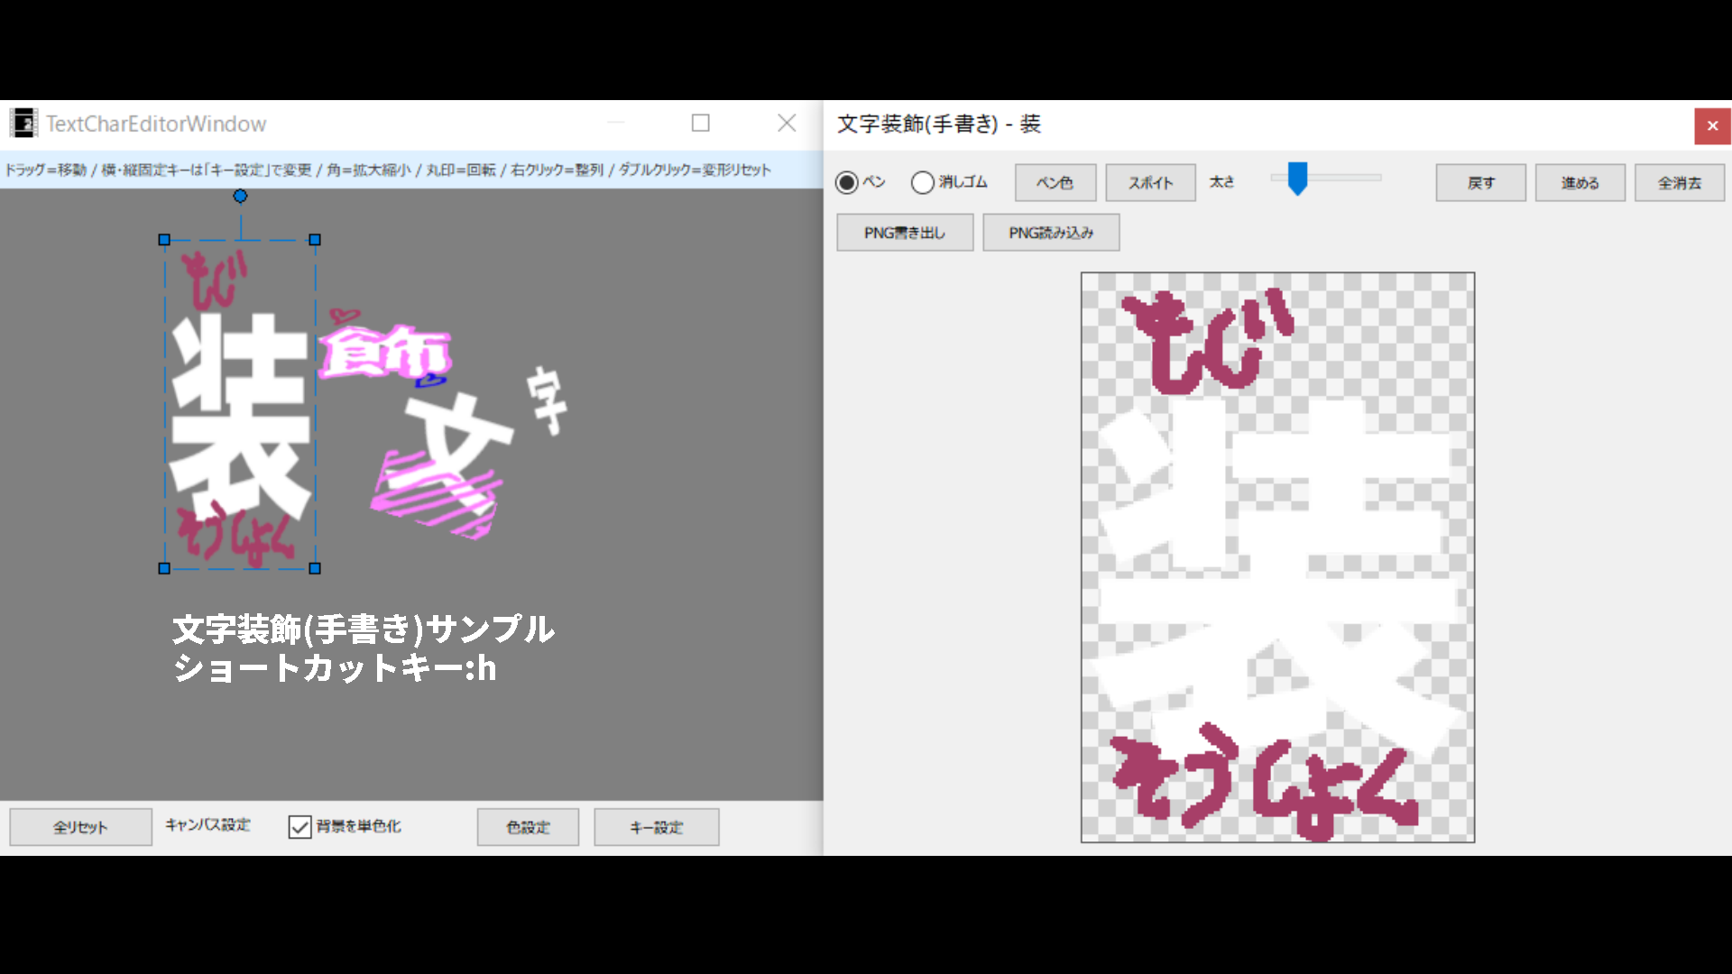
Task: Click PNG書き出し export button
Action: point(905,233)
